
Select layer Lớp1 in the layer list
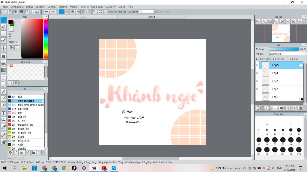(281, 97)
